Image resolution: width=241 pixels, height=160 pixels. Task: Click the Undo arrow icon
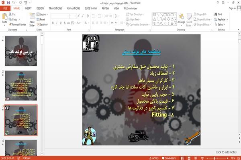pyautogui.click(x=14, y=3)
